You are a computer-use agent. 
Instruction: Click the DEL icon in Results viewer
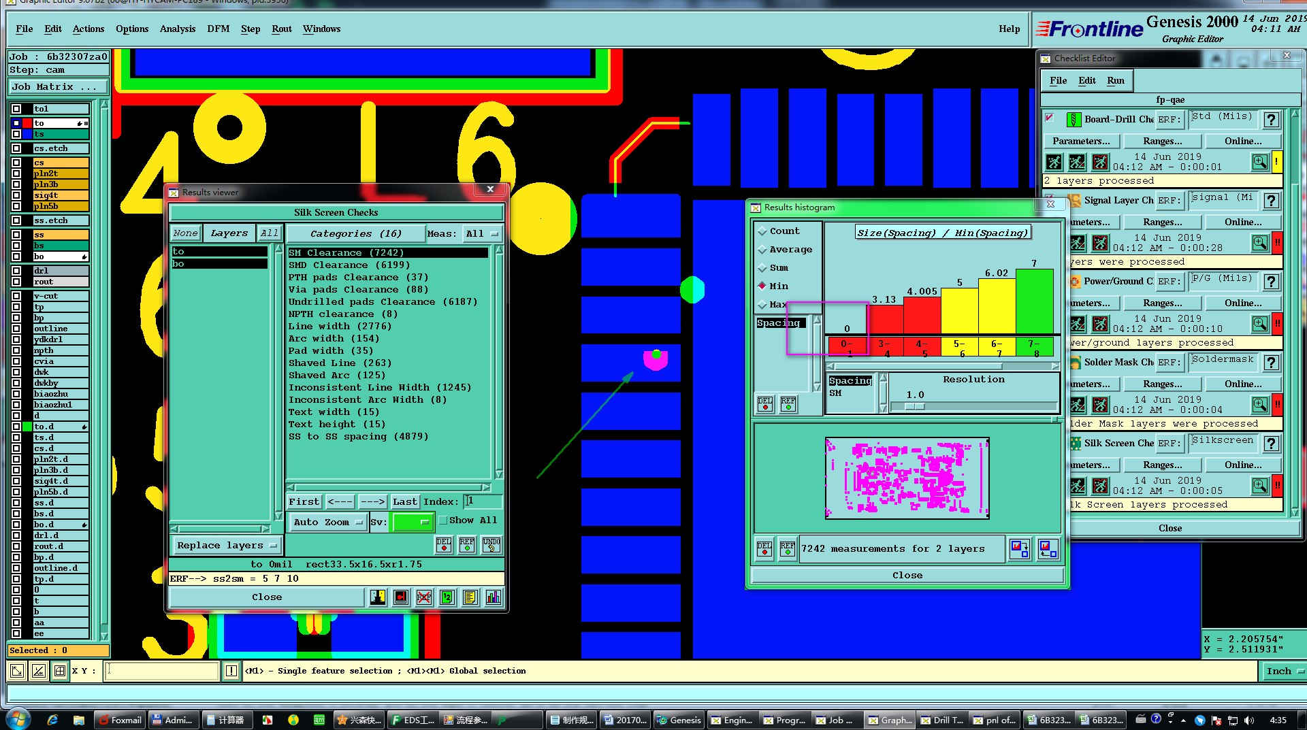444,545
